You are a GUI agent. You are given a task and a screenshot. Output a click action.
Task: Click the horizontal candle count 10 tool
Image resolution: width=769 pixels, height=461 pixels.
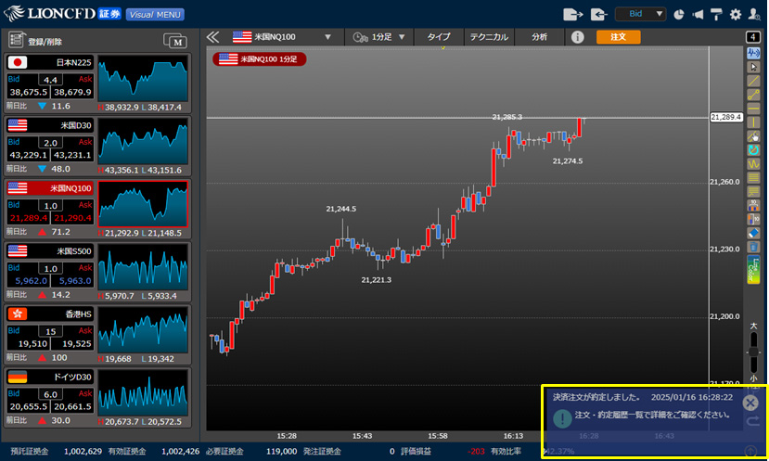tap(753, 205)
